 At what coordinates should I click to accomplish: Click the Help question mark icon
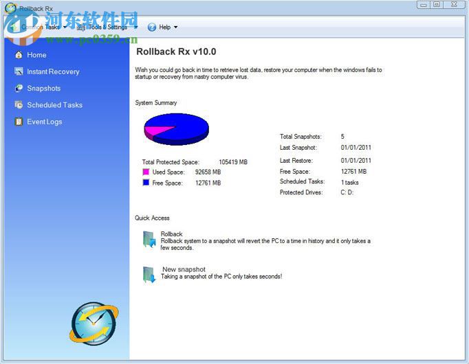click(x=152, y=27)
